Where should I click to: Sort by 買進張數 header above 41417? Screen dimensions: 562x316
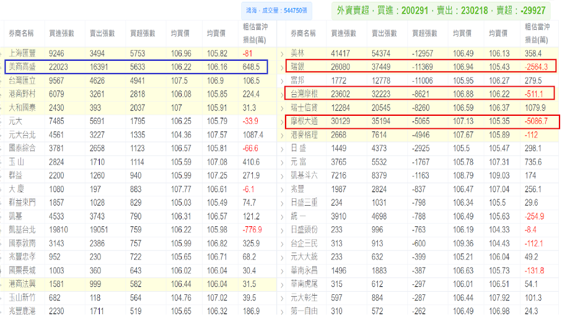(344, 33)
